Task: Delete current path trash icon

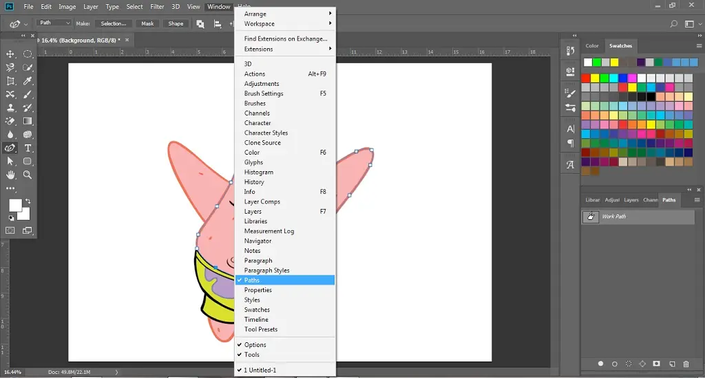Action: tap(686, 364)
